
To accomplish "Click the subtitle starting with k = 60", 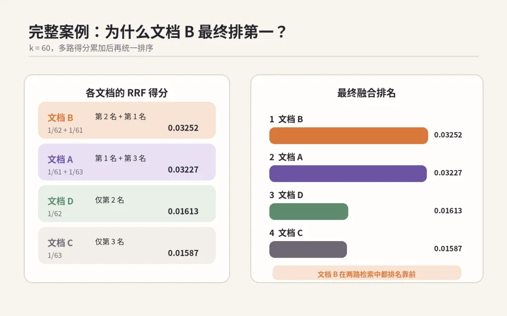I will [91, 48].
